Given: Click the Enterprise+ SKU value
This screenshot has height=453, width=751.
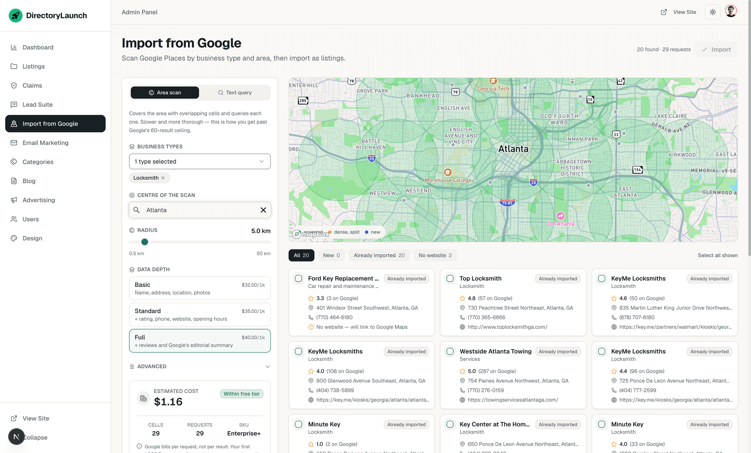Looking at the screenshot, I should [x=244, y=433].
